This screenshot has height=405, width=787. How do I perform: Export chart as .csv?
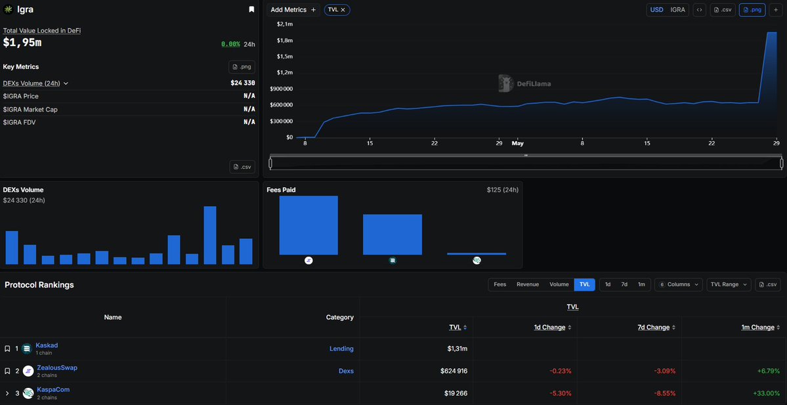[x=723, y=10]
